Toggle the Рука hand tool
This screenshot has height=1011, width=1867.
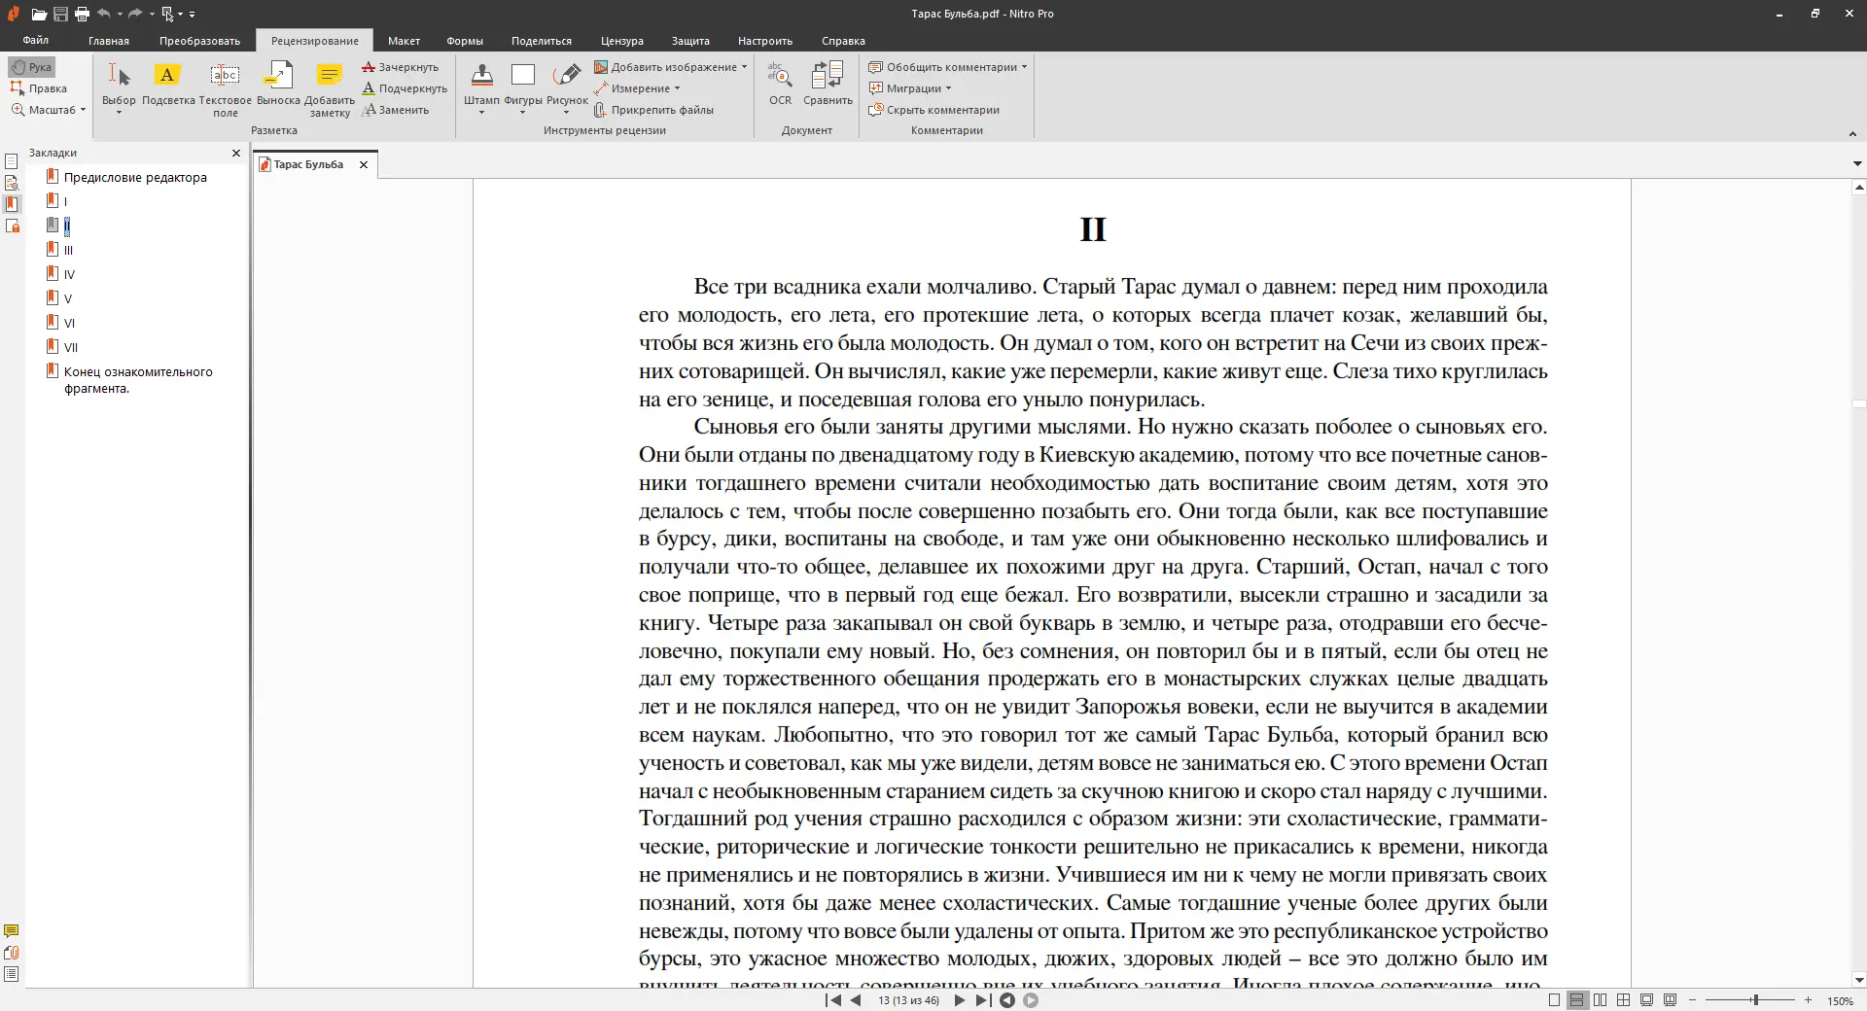[x=32, y=67]
